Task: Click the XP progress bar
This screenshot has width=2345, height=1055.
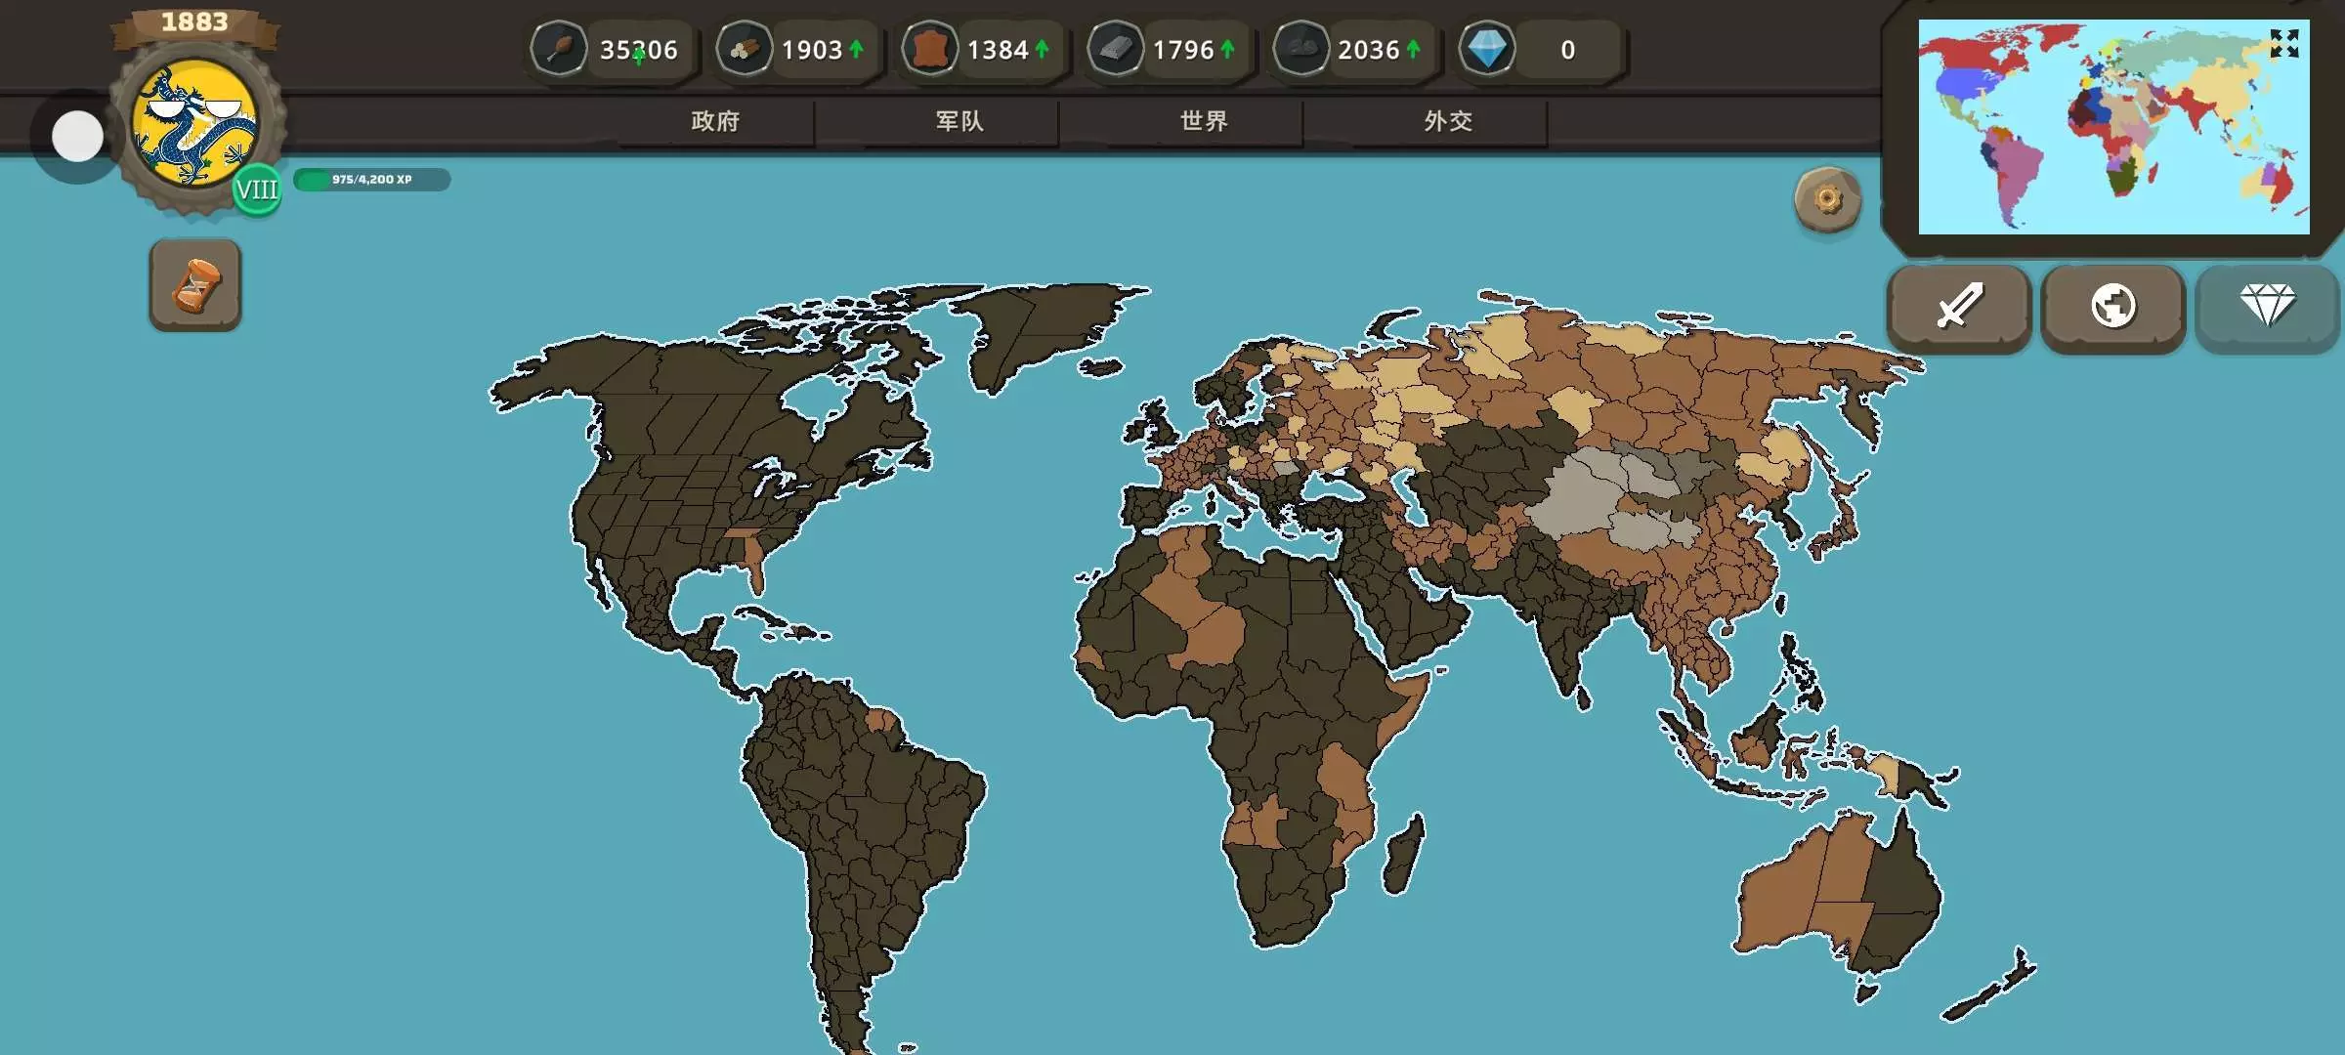Action: pos(372,180)
